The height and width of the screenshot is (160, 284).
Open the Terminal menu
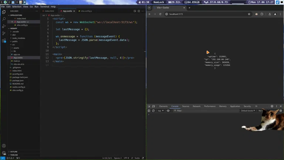(44, 7)
